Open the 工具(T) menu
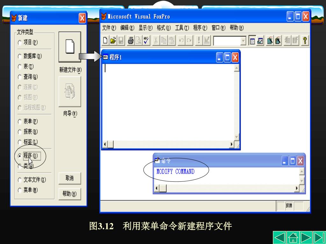The height and width of the screenshot is (244, 326). click(182, 28)
